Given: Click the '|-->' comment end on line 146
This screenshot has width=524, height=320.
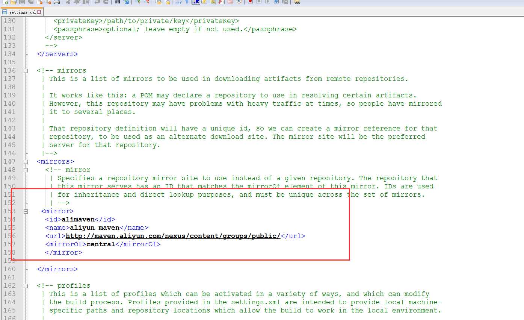Looking at the screenshot, I should point(49,153).
